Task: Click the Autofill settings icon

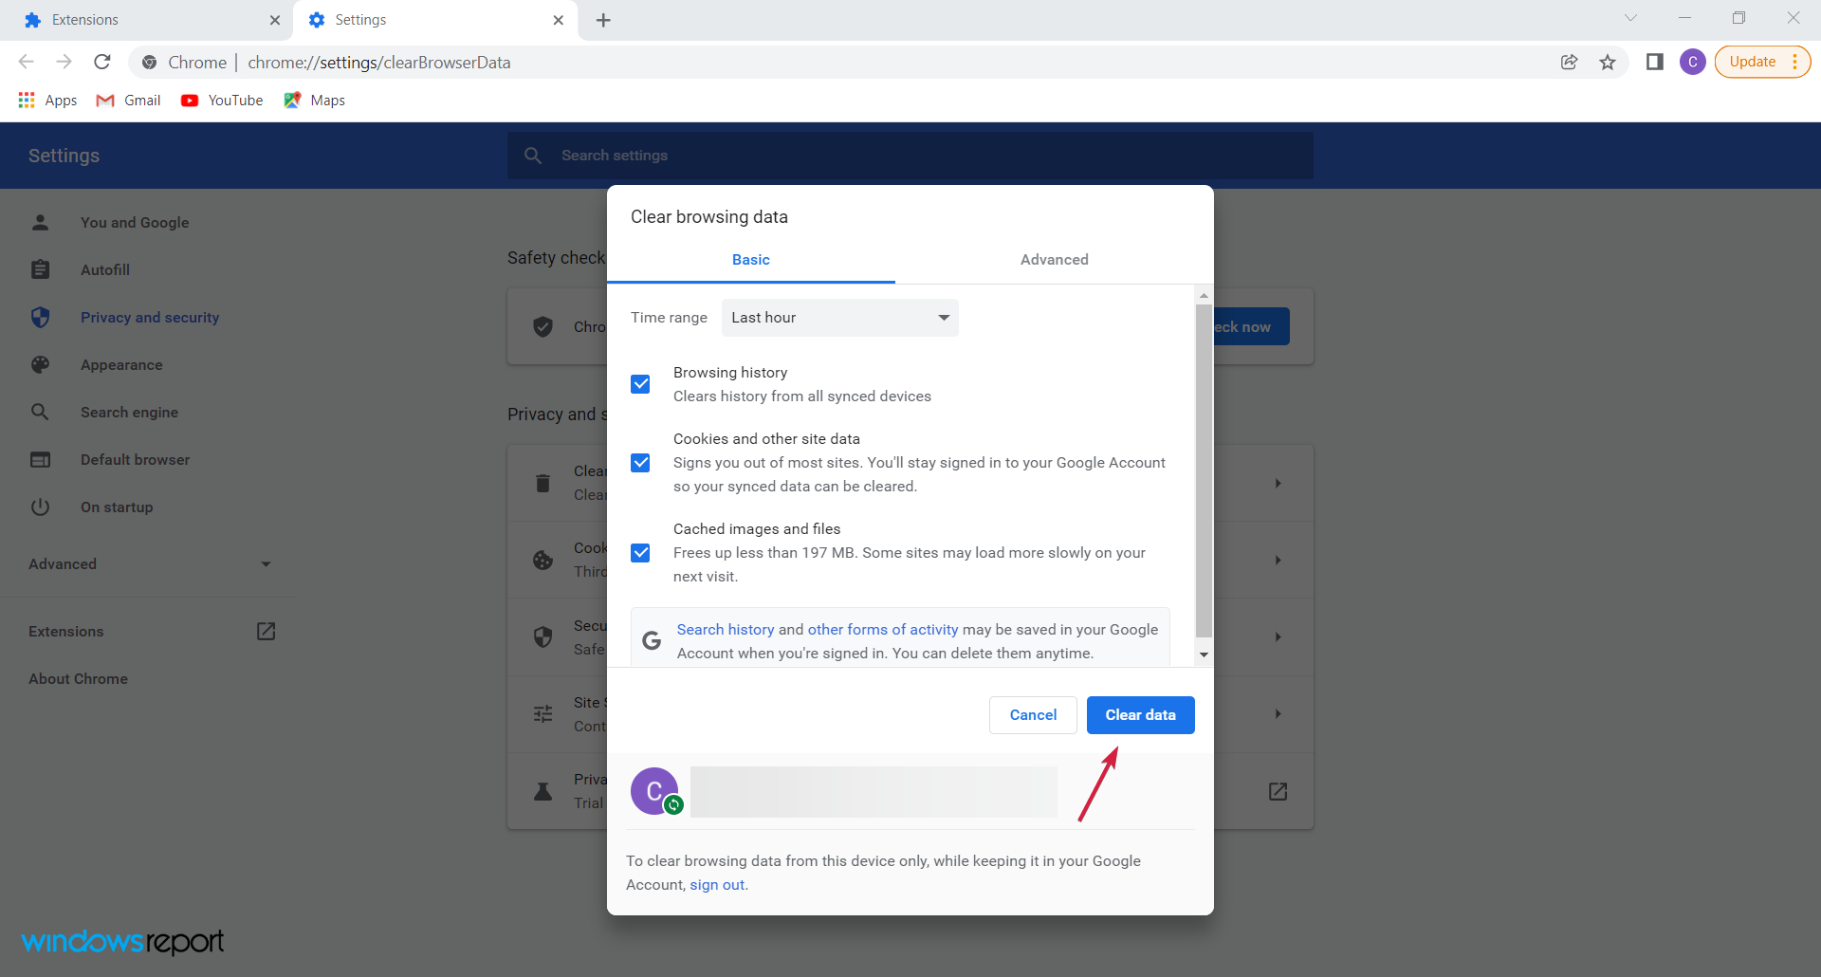Action: [41, 269]
